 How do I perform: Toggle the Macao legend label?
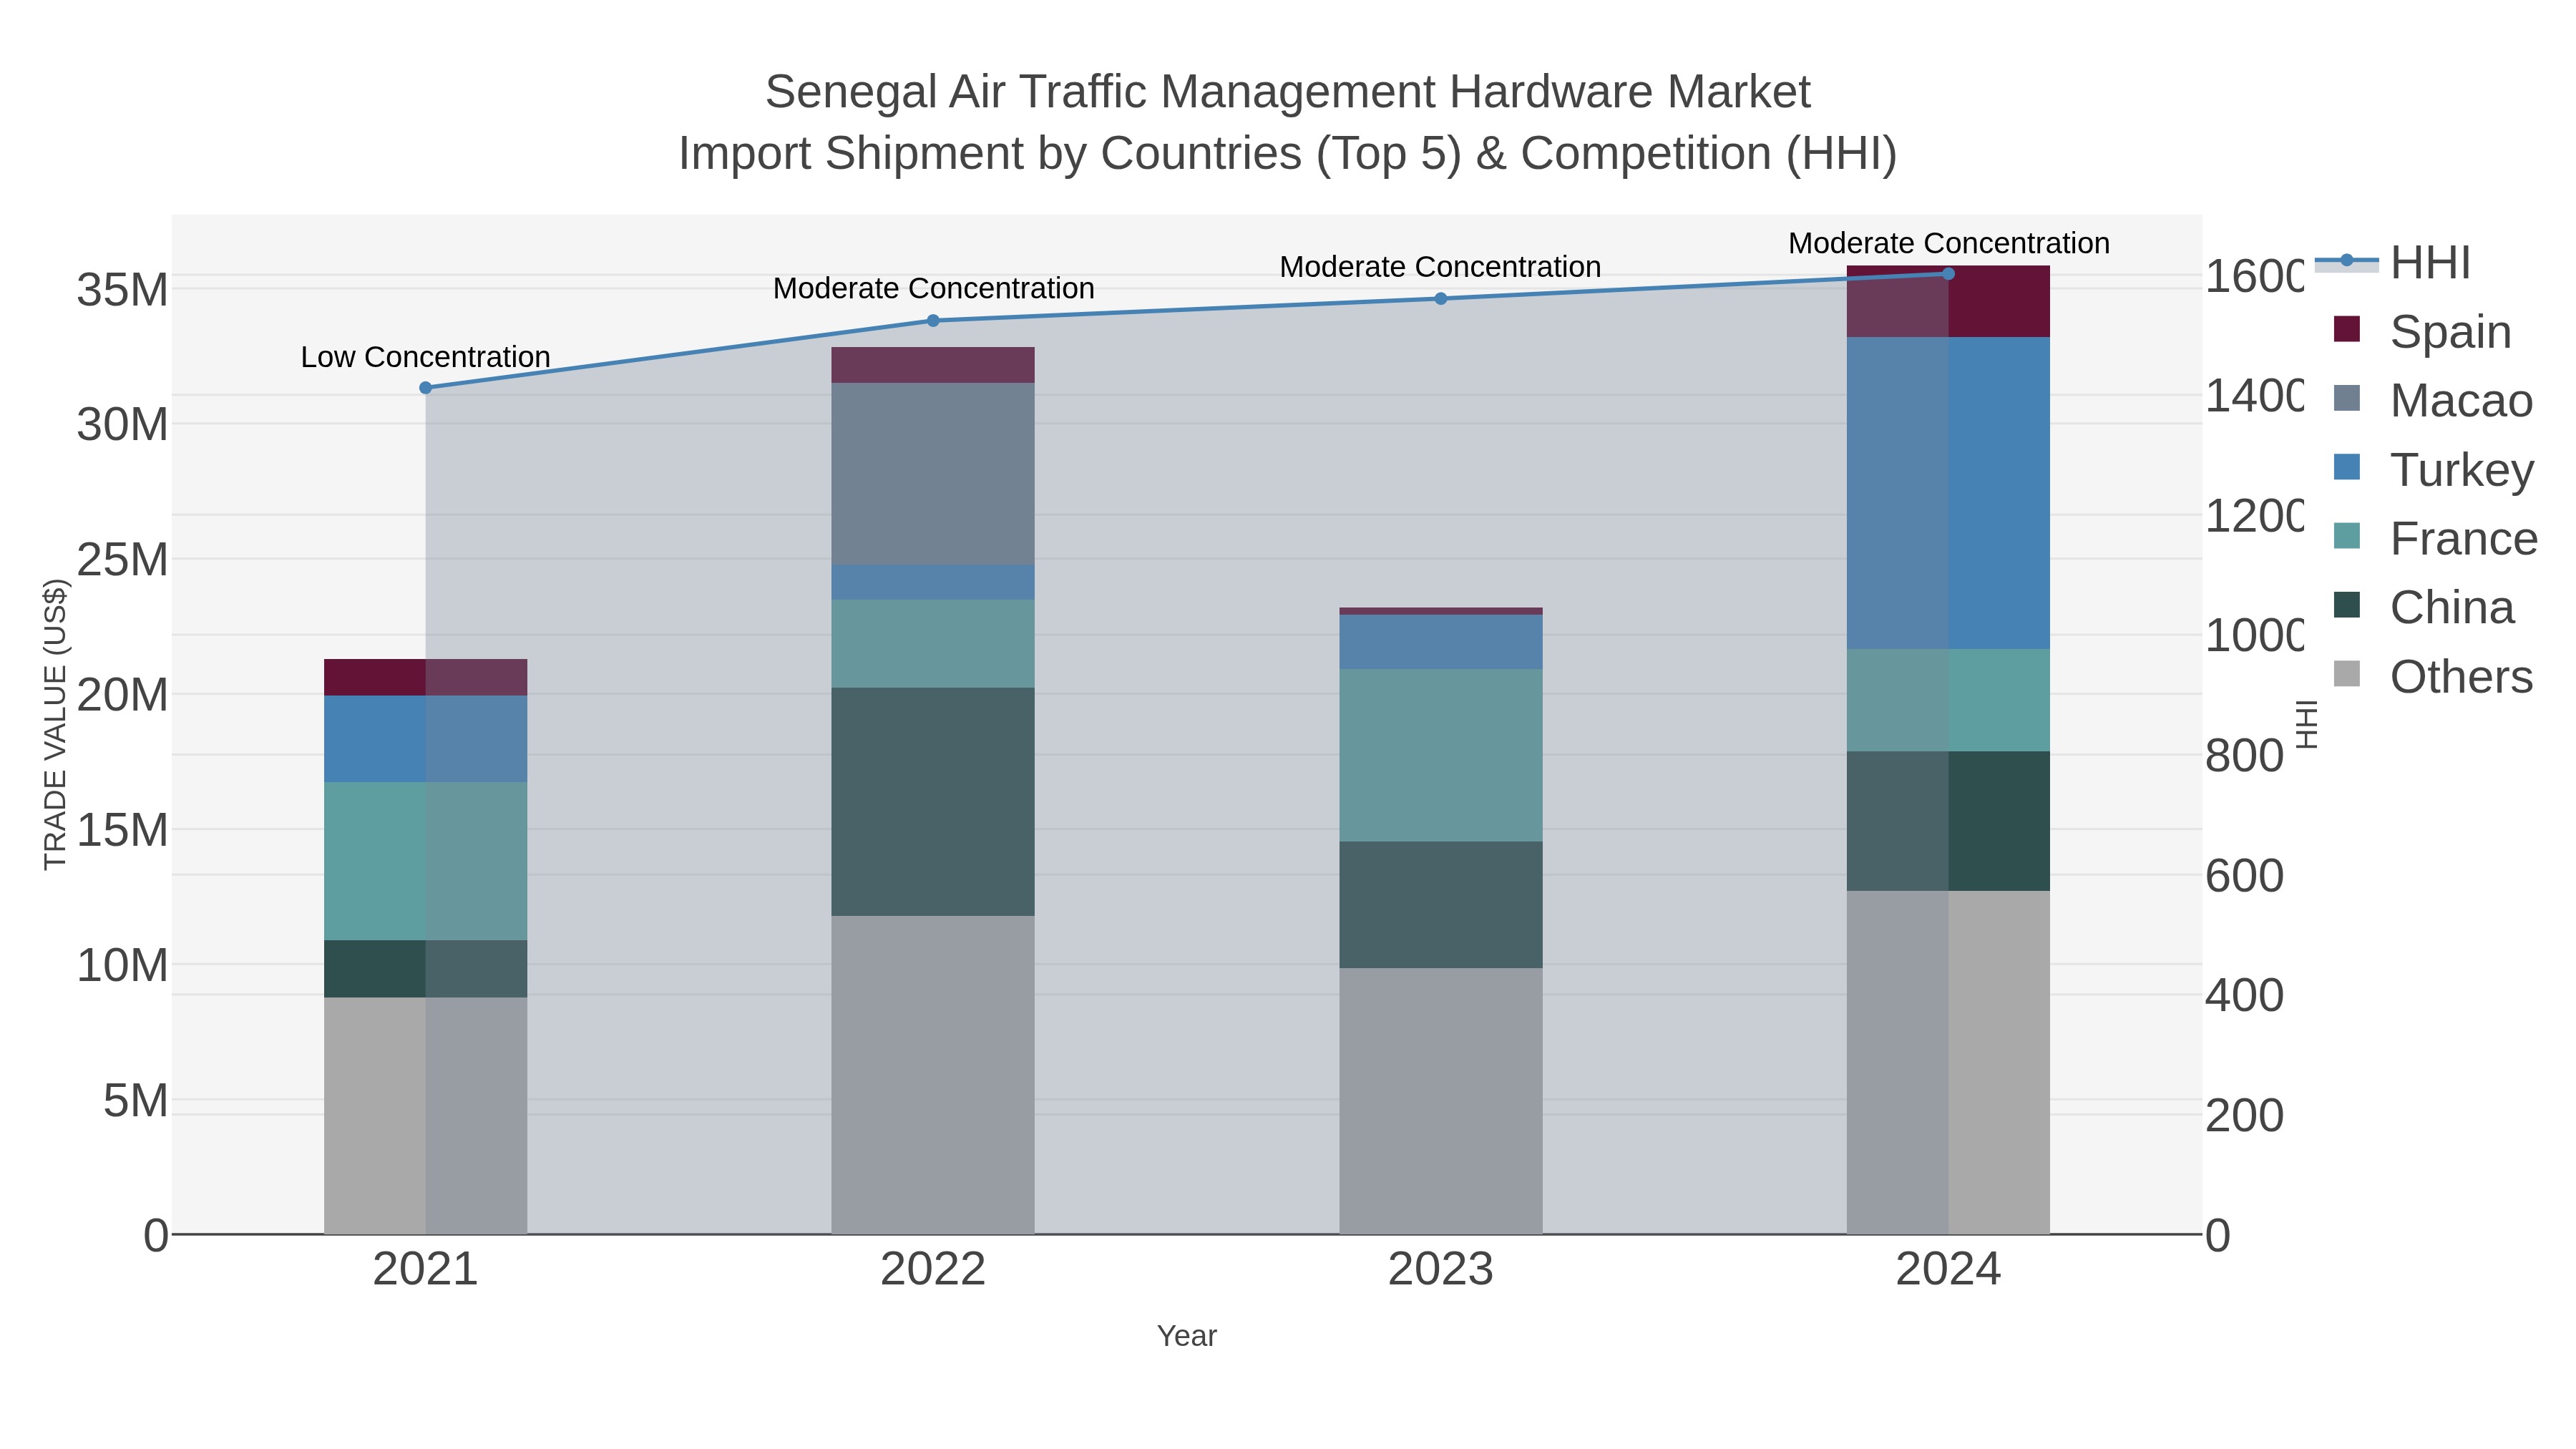coord(2461,401)
